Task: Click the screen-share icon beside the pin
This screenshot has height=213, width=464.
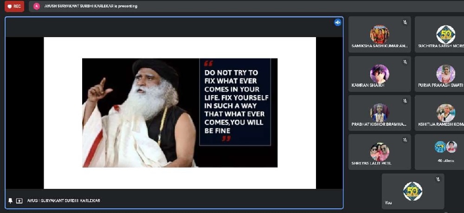Action: coord(19,200)
